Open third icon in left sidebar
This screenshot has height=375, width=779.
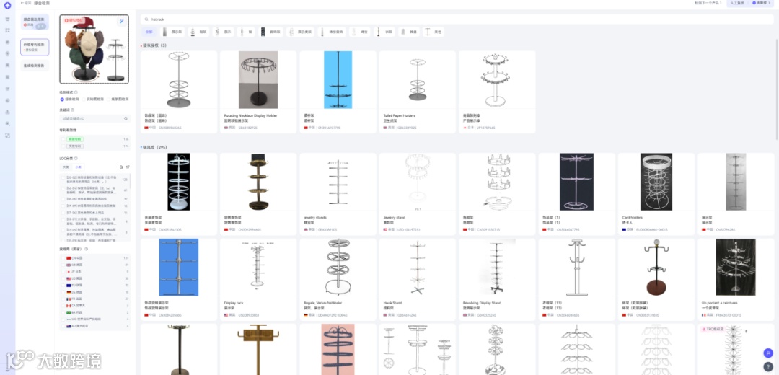pyautogui.click(x=7, y=43)
